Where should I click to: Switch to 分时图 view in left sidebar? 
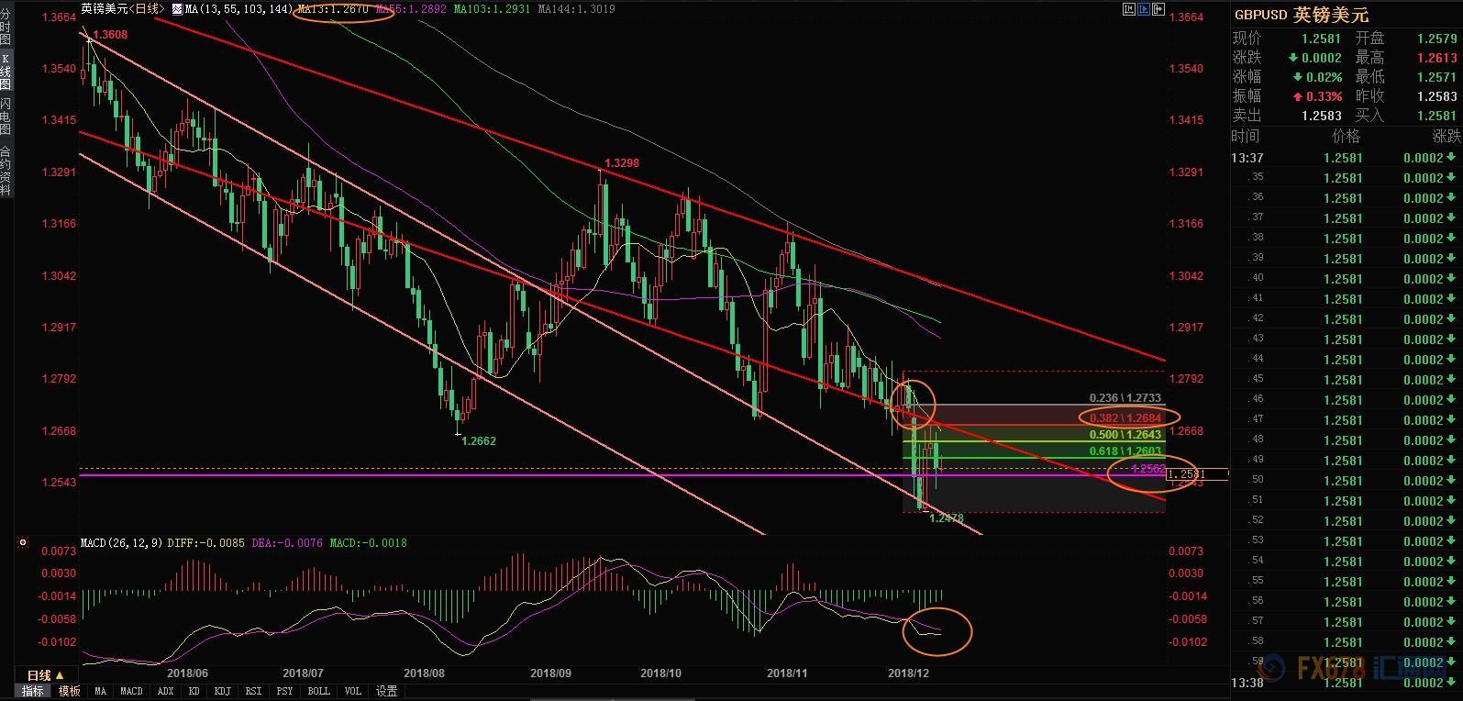[x=6, y=27]
